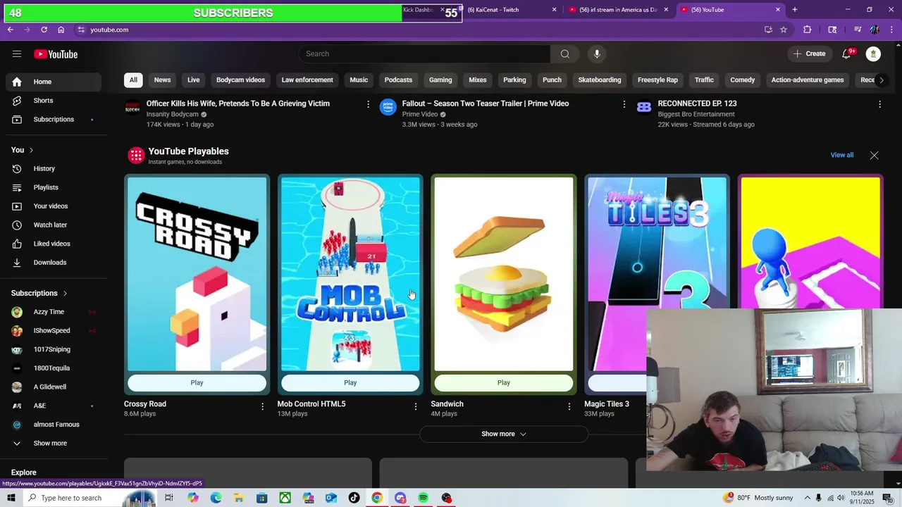Click the search magnifier button

point(564,54)
